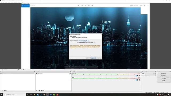This screenshot has height=96, width=171.
Task: Close the Auto-Configuration Wizard dialog
Action: (101, 34)
